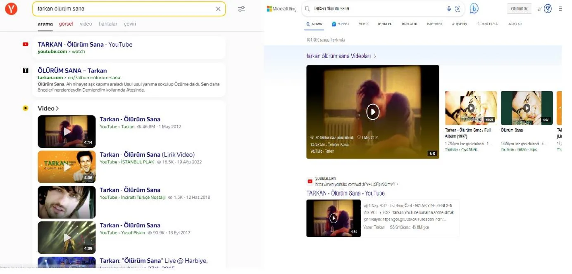Click the Tarkan site favicon beside ÖLÜRÜM SANA result

tap(26, 71)
